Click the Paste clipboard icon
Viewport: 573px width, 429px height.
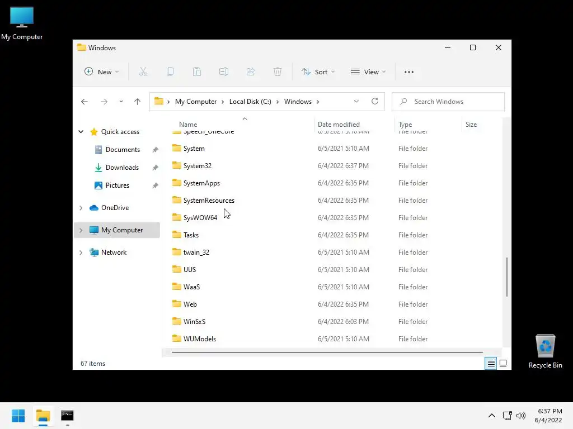tap(197, 72)
